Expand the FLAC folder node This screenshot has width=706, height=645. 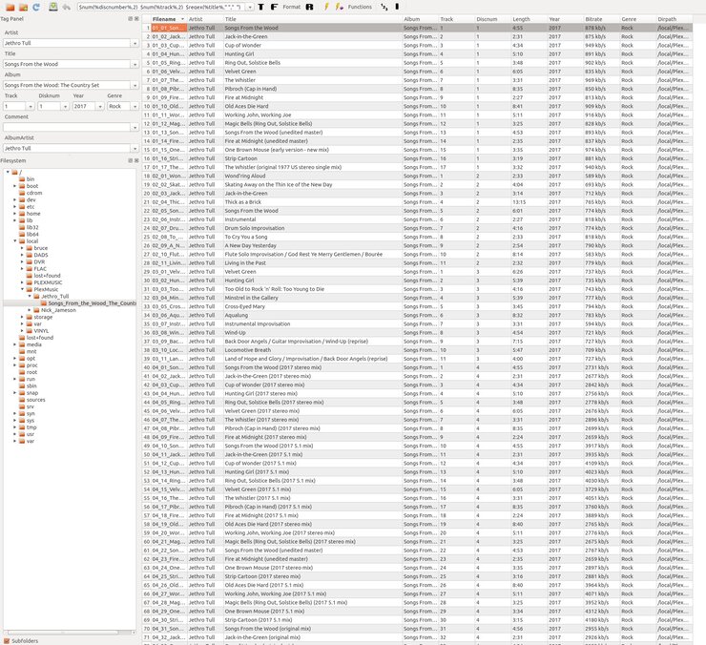22,268
